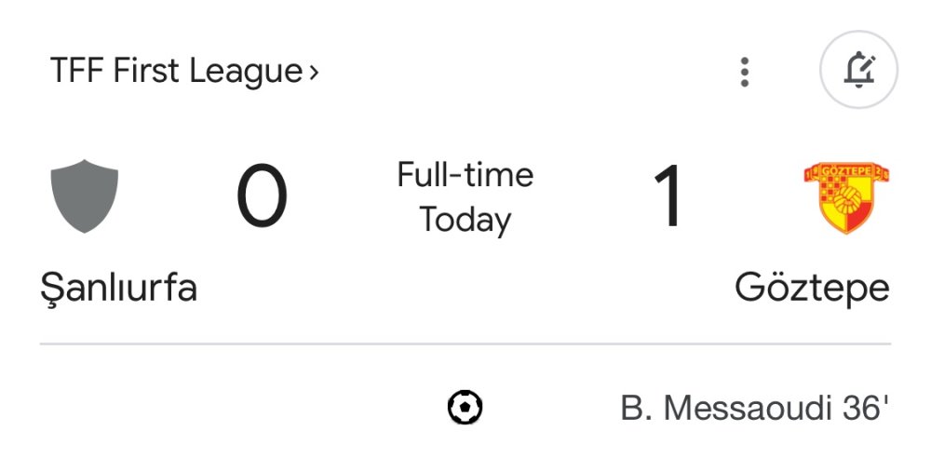Open the three-dot more options menu
This screenshot has height=471, width=931.
tap(744, 72)
